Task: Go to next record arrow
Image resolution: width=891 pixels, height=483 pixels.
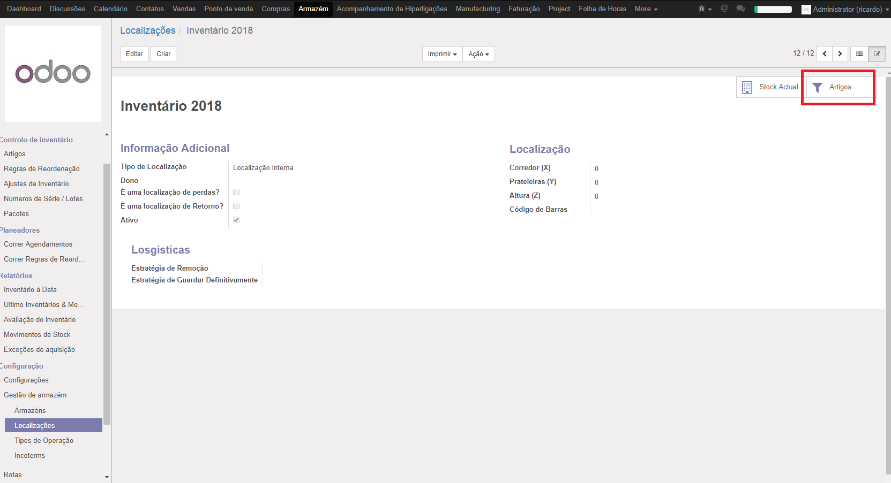Action: (840, 53)
